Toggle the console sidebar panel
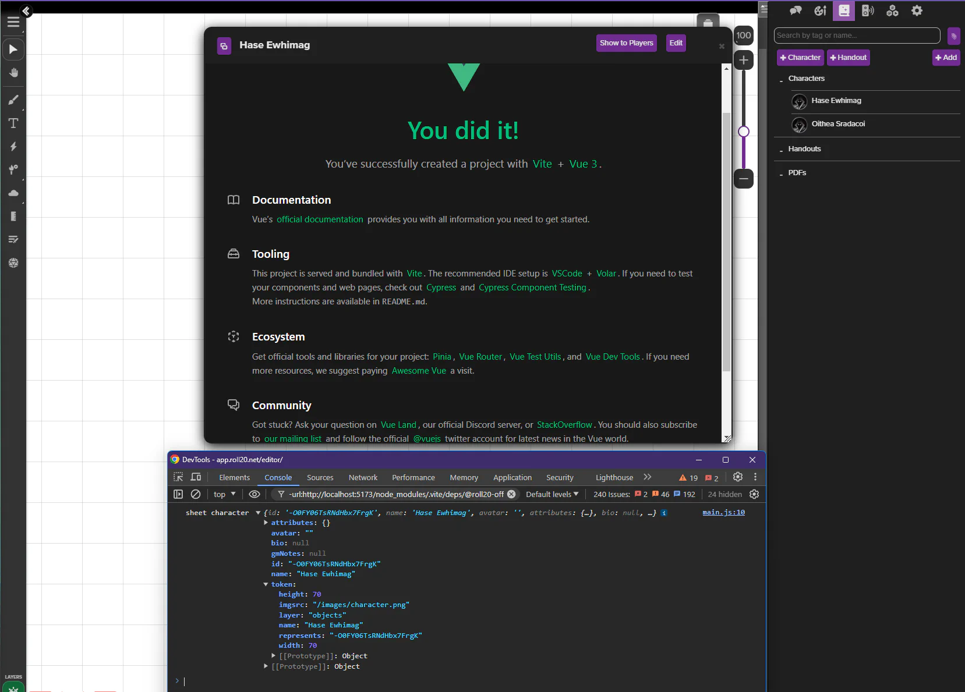 pos(178,494)
